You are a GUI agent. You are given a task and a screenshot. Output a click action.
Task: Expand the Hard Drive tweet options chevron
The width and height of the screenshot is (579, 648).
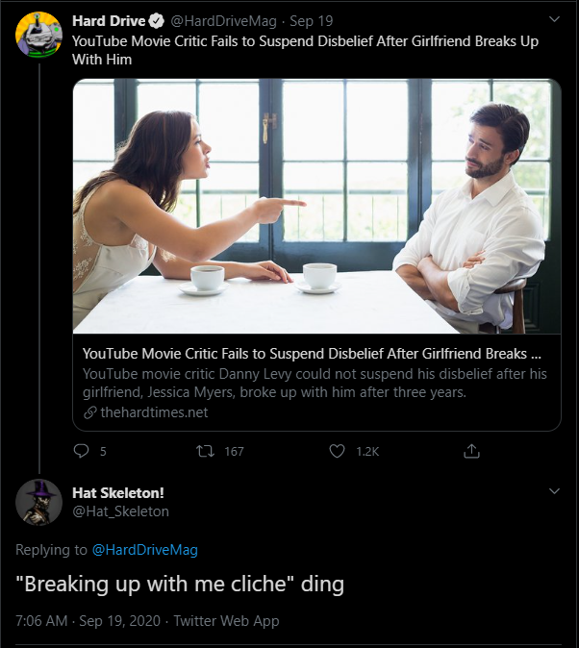pos(553,20)
